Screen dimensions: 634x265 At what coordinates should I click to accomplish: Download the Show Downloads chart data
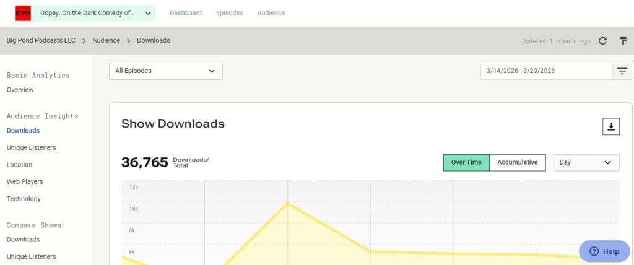pos(611,127)
